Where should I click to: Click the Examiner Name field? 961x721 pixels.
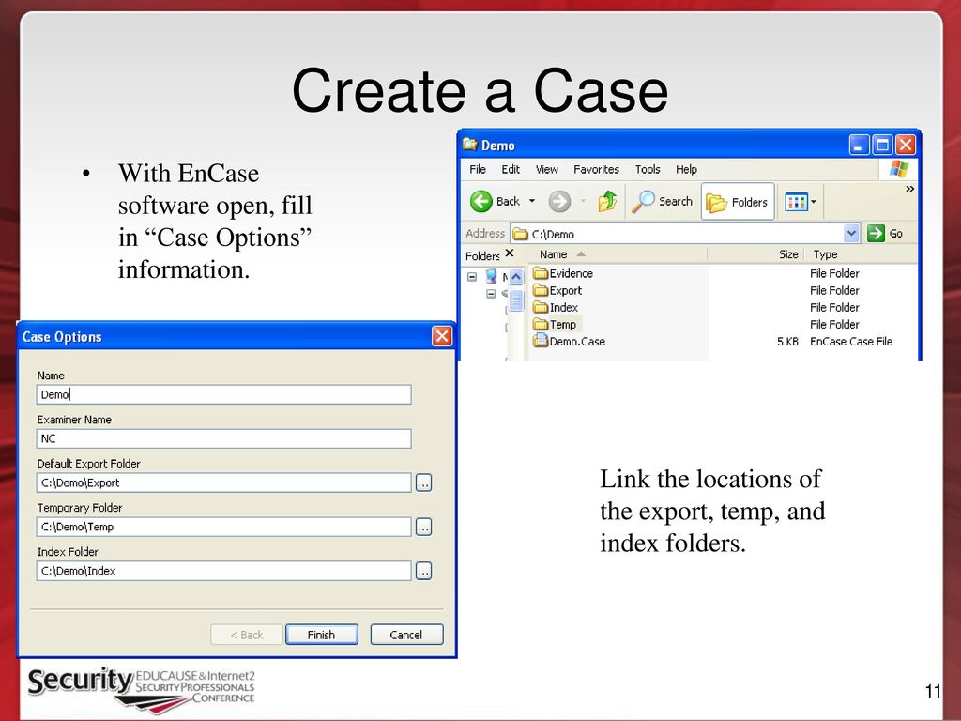pos(223,438)
